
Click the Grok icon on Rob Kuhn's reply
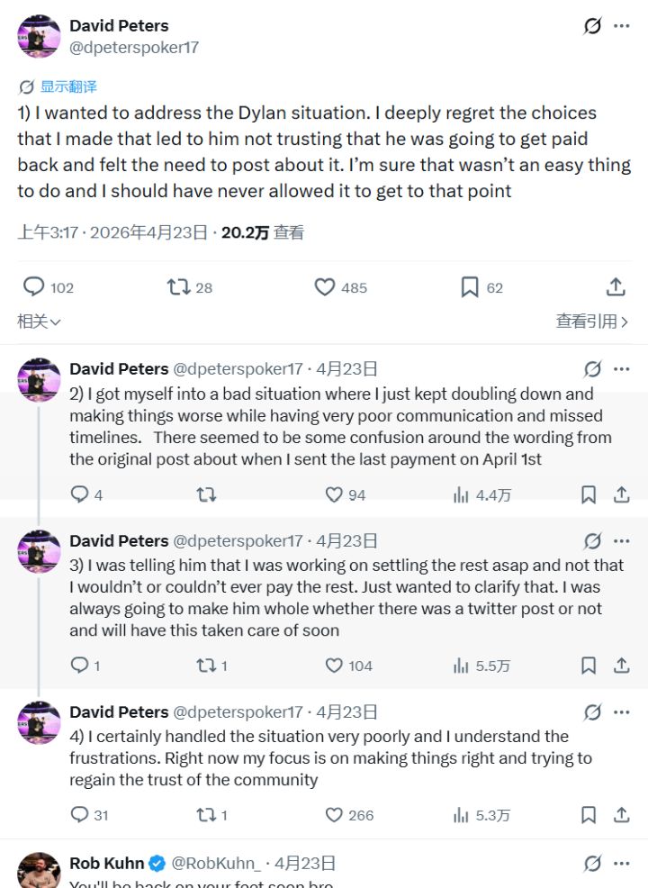(591, 863)
